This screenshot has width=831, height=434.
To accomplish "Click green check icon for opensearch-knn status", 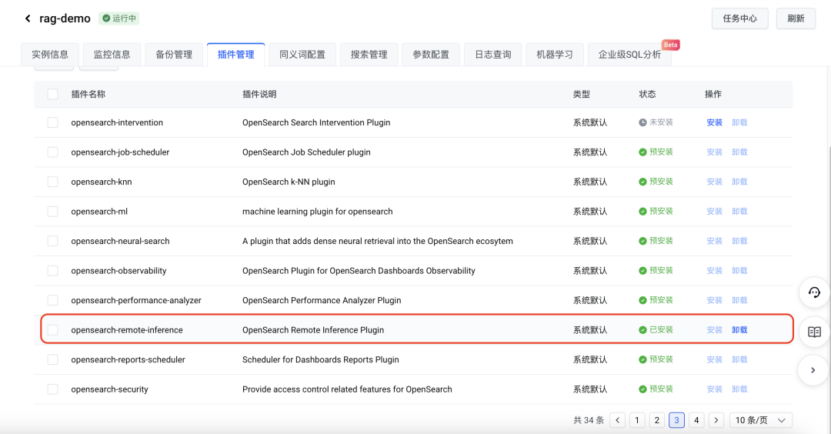I will pos(642,182).
